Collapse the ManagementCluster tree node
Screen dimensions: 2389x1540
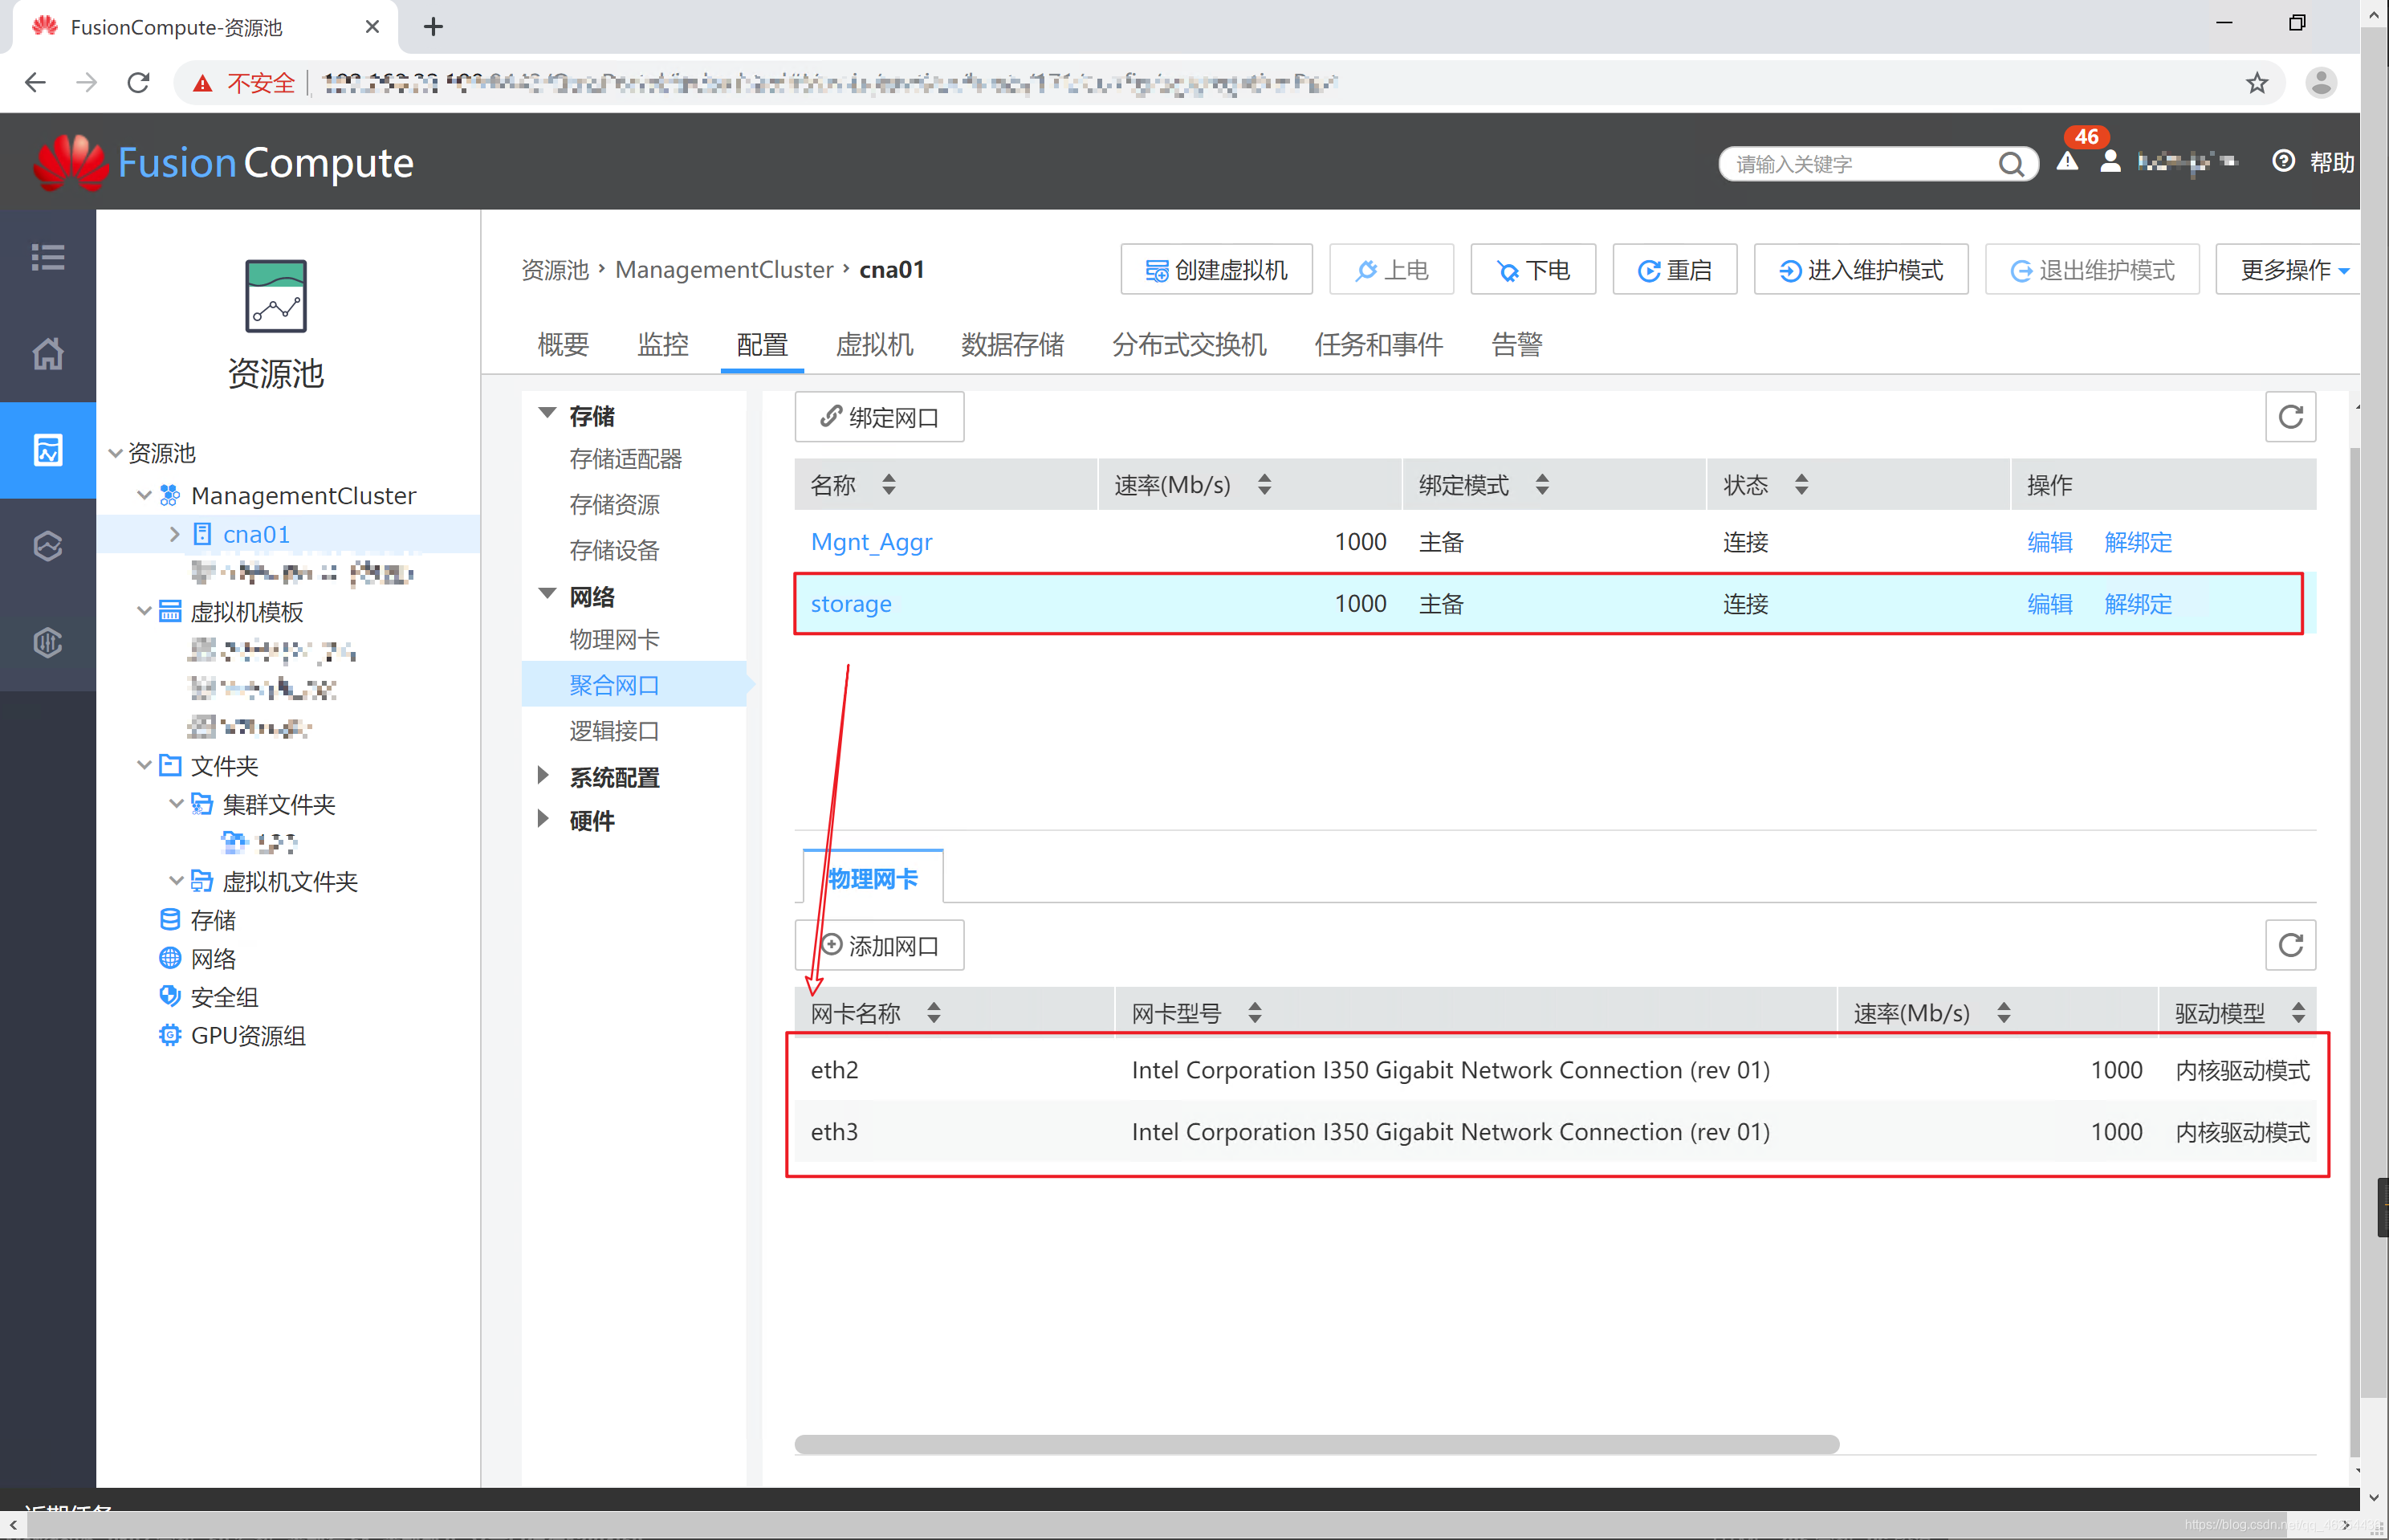144,495
